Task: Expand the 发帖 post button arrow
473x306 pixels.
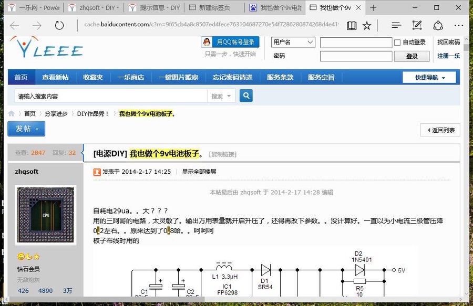Action: [x=37, y=129]
